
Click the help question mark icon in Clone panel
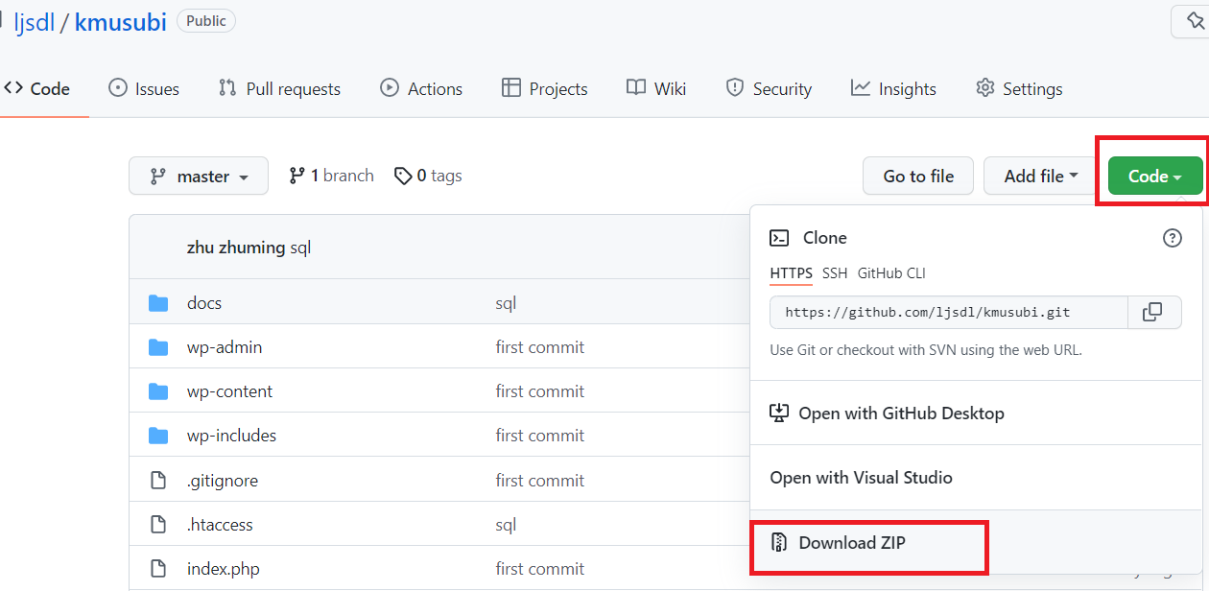(1172, 238)
